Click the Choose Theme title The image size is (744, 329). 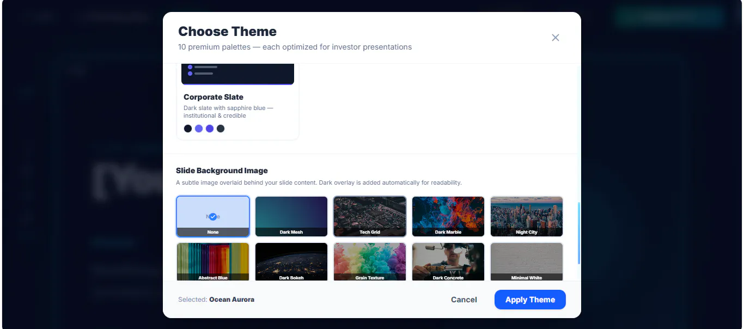227,32
